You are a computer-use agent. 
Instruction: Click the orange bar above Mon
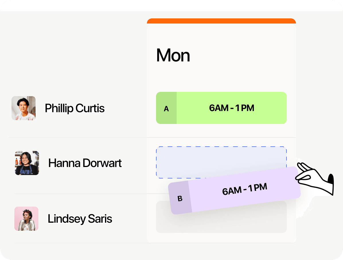coord(221,21)
